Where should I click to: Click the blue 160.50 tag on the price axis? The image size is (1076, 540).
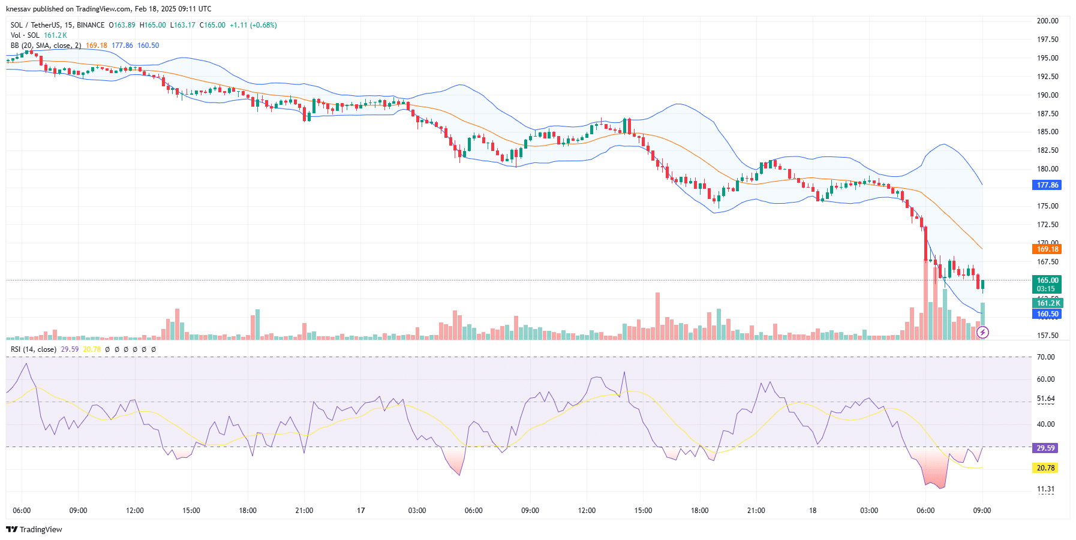tap(1047, 314)
